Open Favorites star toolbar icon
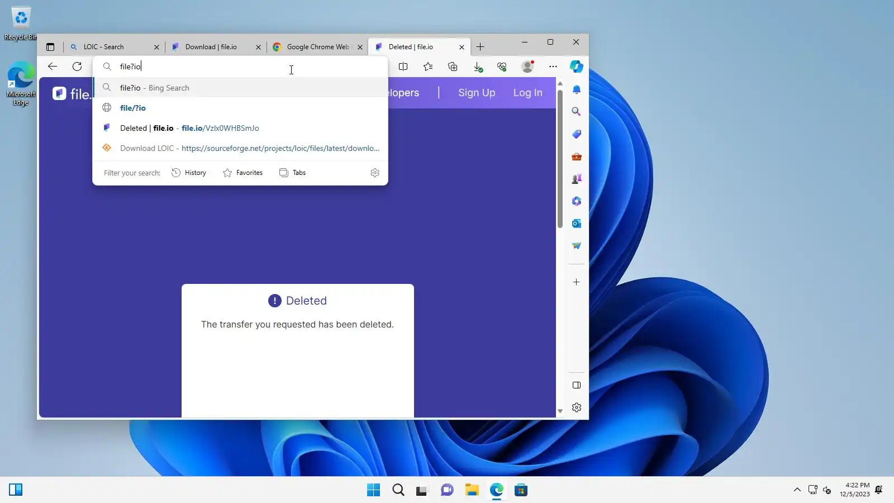894x503 pixels. click(x=428, y=67)
